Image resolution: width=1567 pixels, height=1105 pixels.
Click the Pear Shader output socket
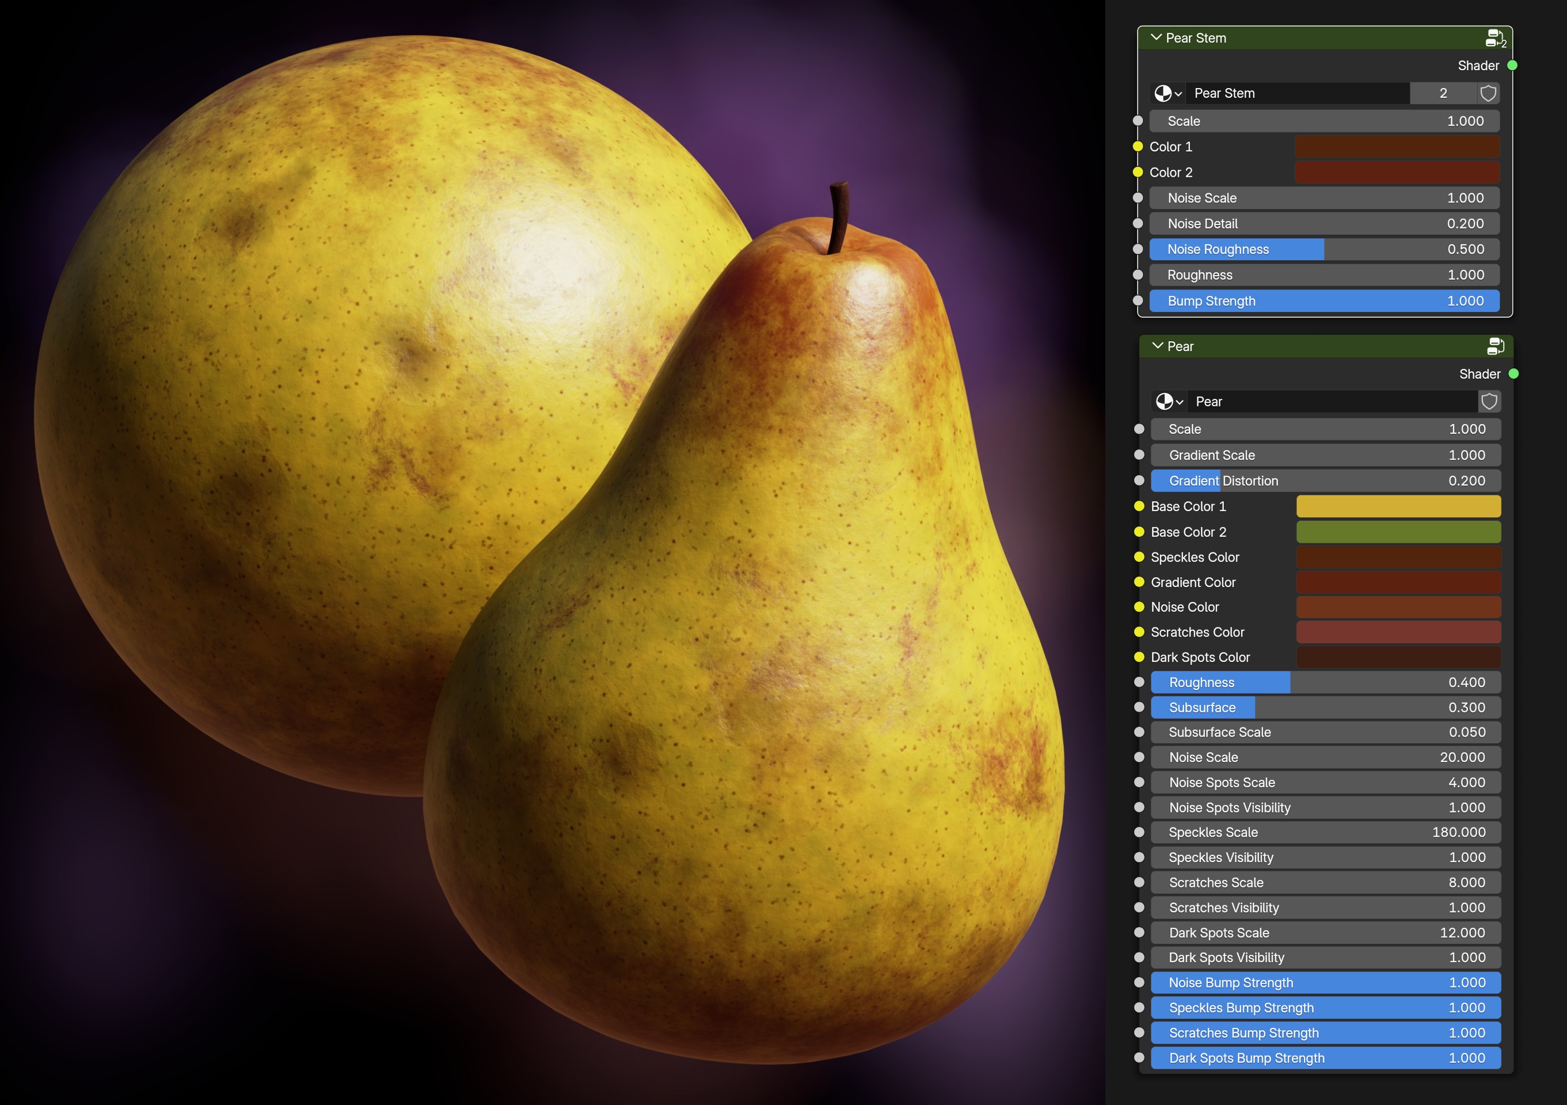1514,374
